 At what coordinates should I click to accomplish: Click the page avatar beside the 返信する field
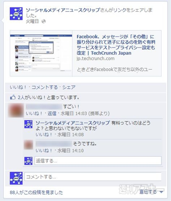pyautogui.click(x=29, y=161)
